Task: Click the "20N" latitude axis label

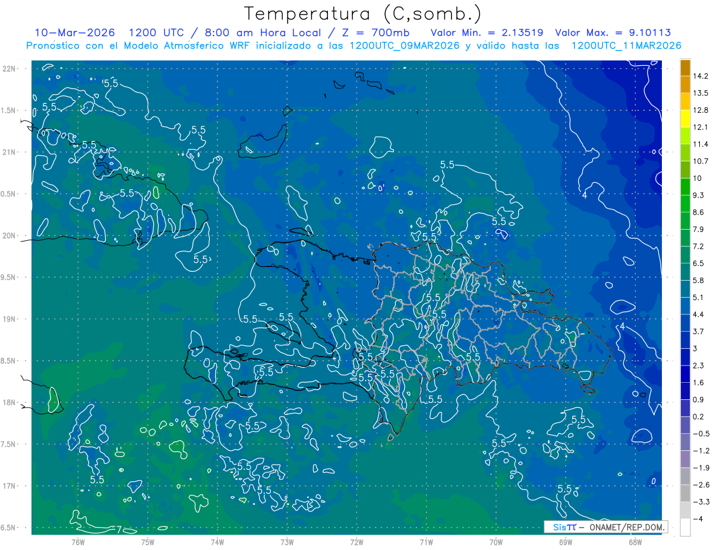Action: click(x=10, y=236)
